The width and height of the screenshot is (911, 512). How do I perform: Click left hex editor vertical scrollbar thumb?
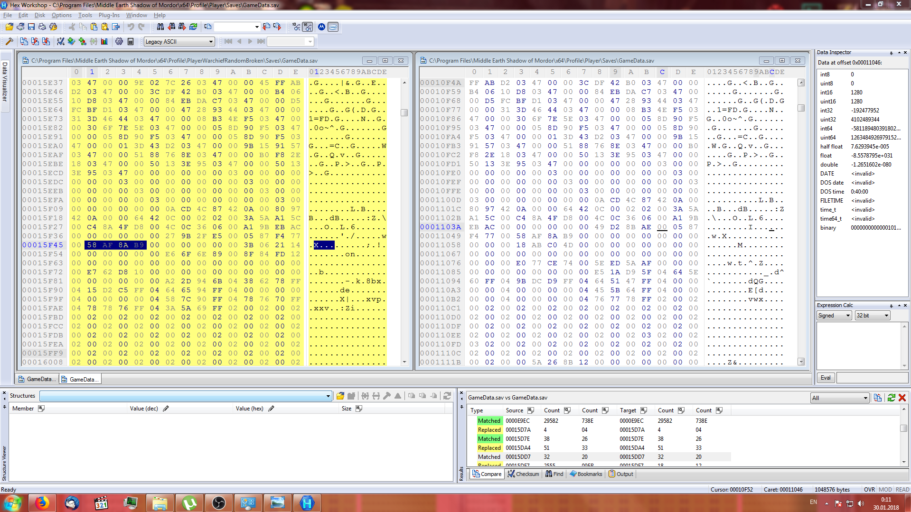coord(404,112)
